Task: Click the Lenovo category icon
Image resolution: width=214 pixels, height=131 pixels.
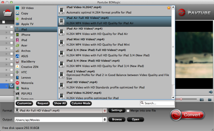Action: pyautogui.click(x=17, y=77)
